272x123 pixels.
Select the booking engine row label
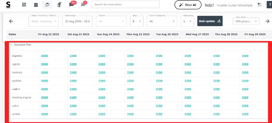pyautogui.click(x=22, y=97)
